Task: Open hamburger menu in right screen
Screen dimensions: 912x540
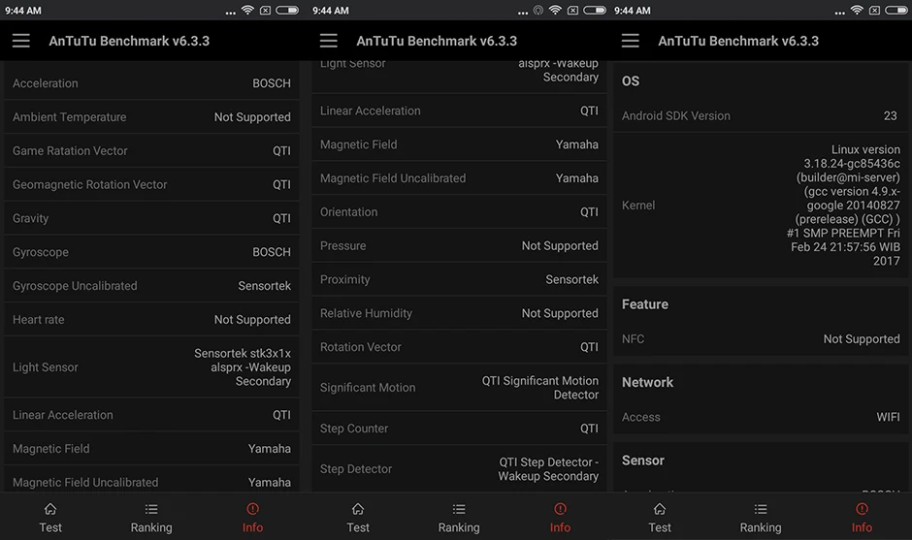Action: [x=630, y=41]
